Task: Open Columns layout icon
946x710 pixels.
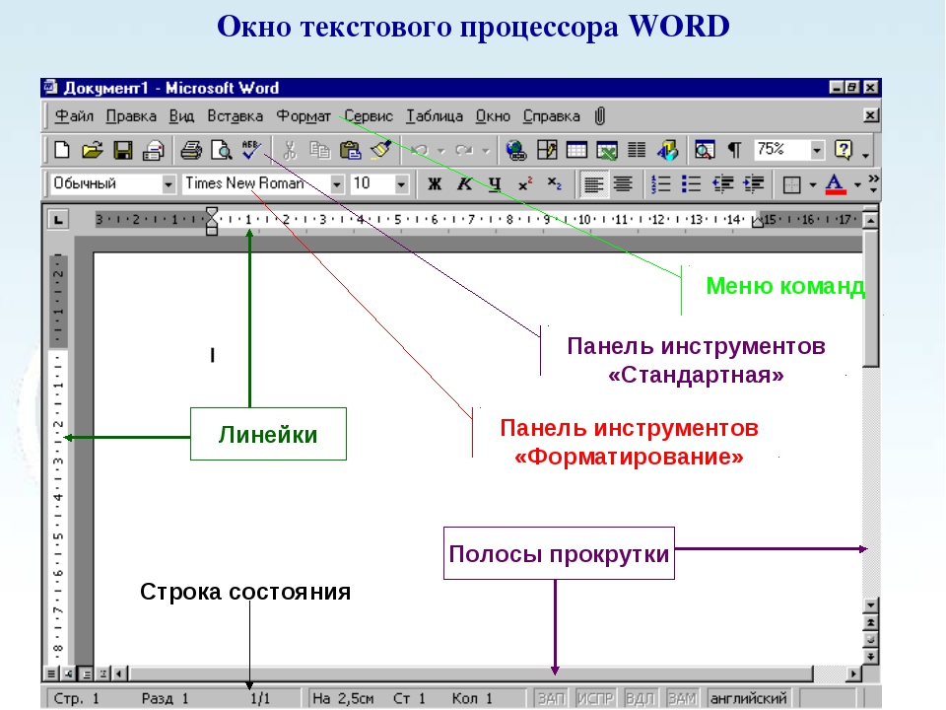Action: [x=637, y=149]
